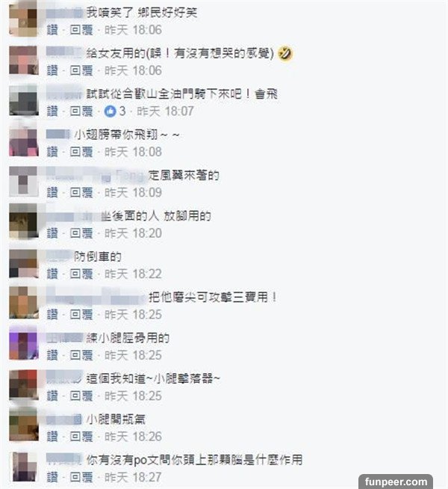Open avatar beside '防倒車的' comment

[x=24, y=263]
